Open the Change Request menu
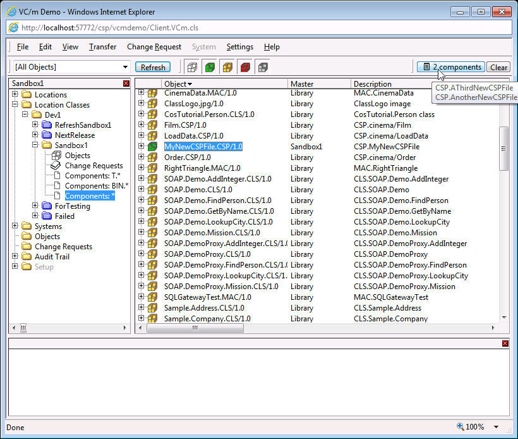 154,47
